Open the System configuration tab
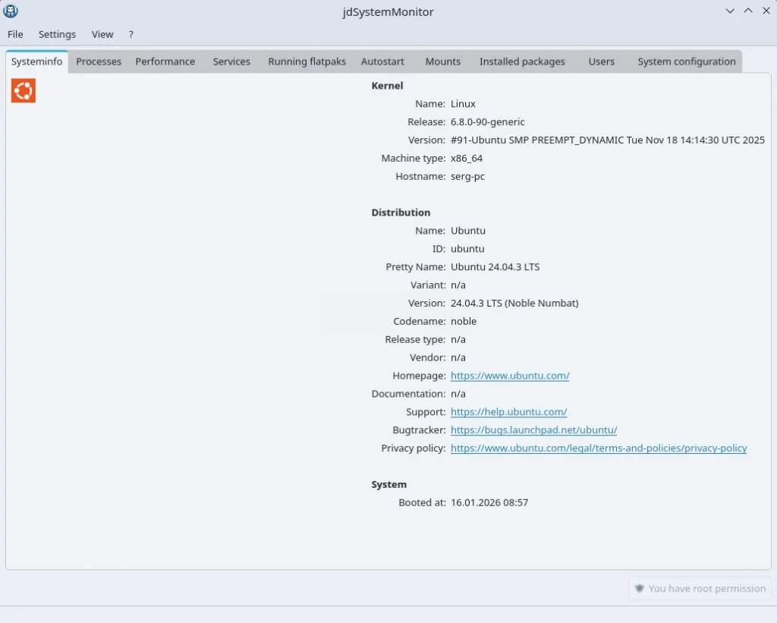The image size is (777, 623). click(x=687, y=61)
